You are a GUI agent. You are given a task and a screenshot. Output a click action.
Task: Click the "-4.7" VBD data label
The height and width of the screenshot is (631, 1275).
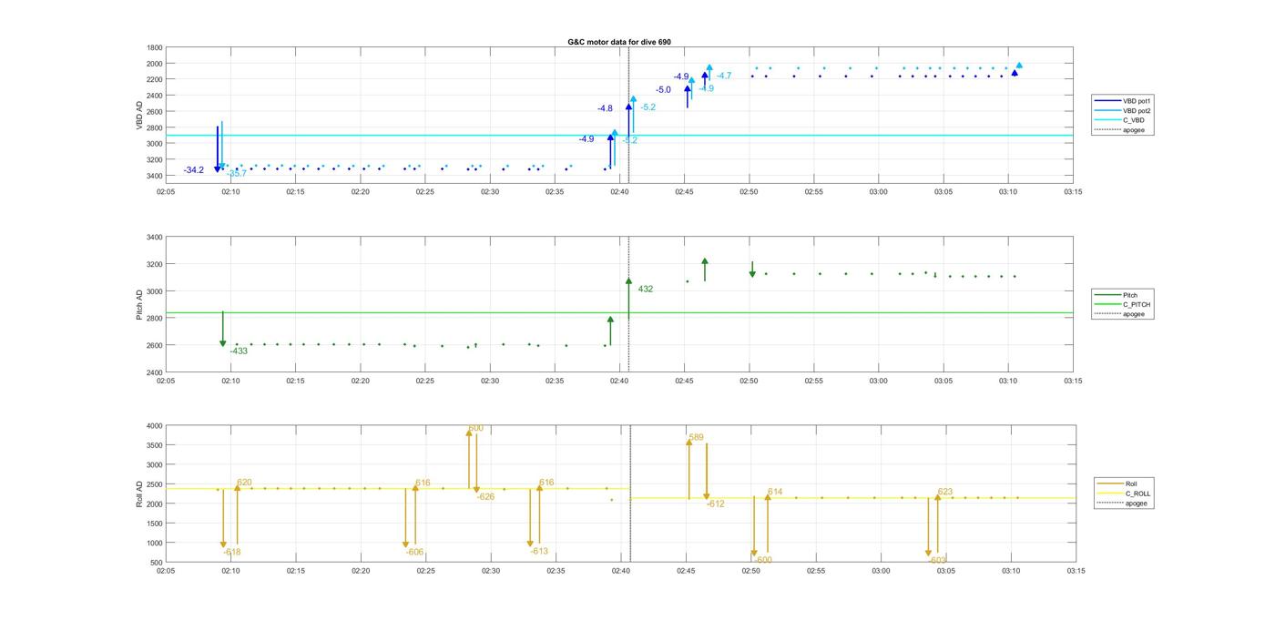click(724, 76)
